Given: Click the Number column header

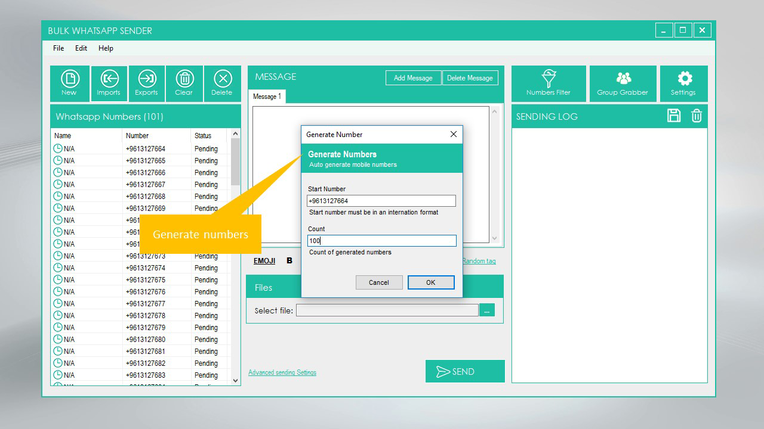Looking at the screenshot, I should [x=157, y=135].
